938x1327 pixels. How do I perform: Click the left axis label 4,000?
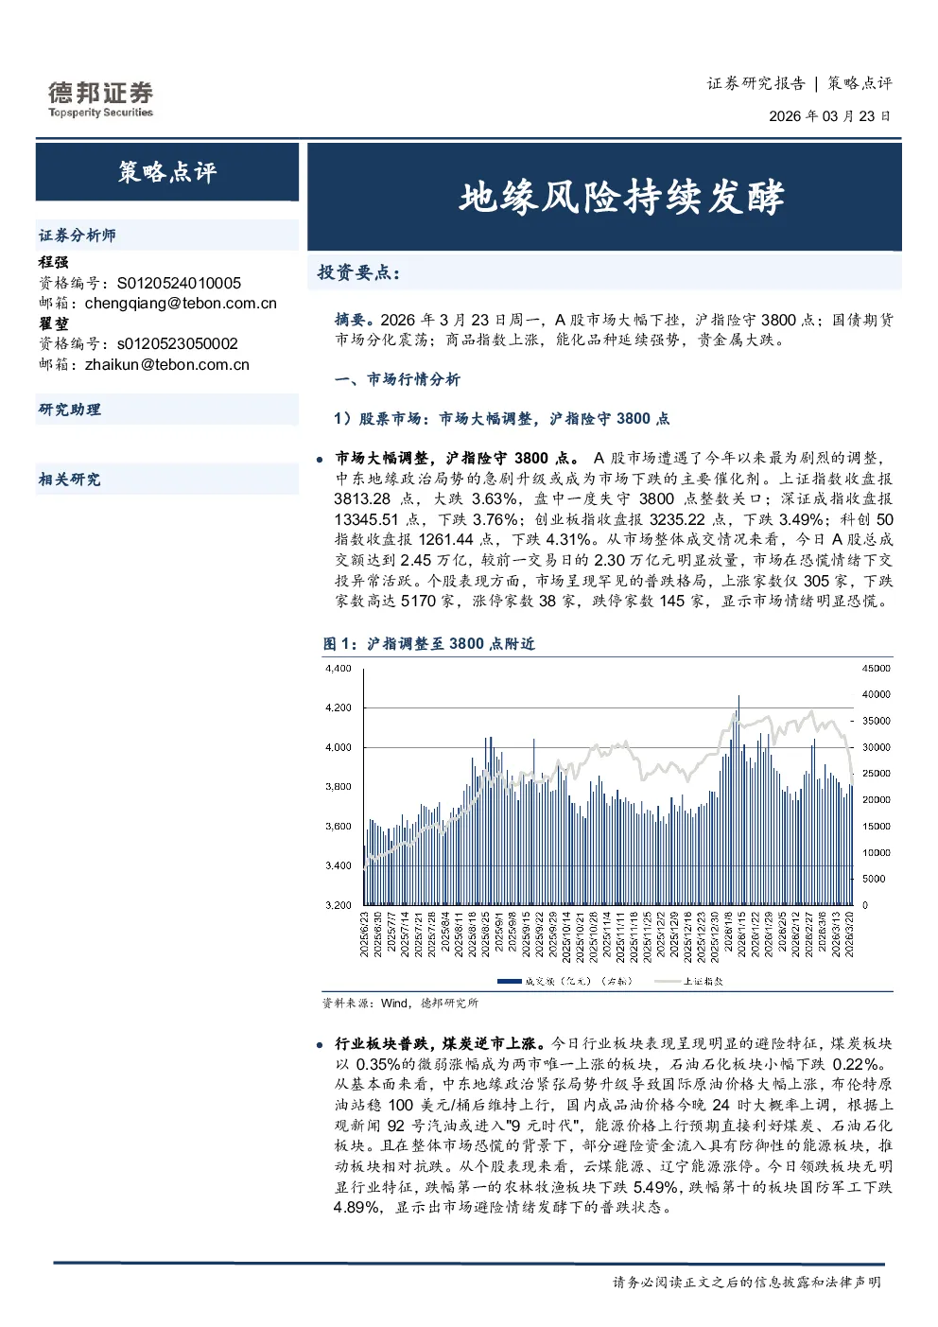[x=339, y=747]
